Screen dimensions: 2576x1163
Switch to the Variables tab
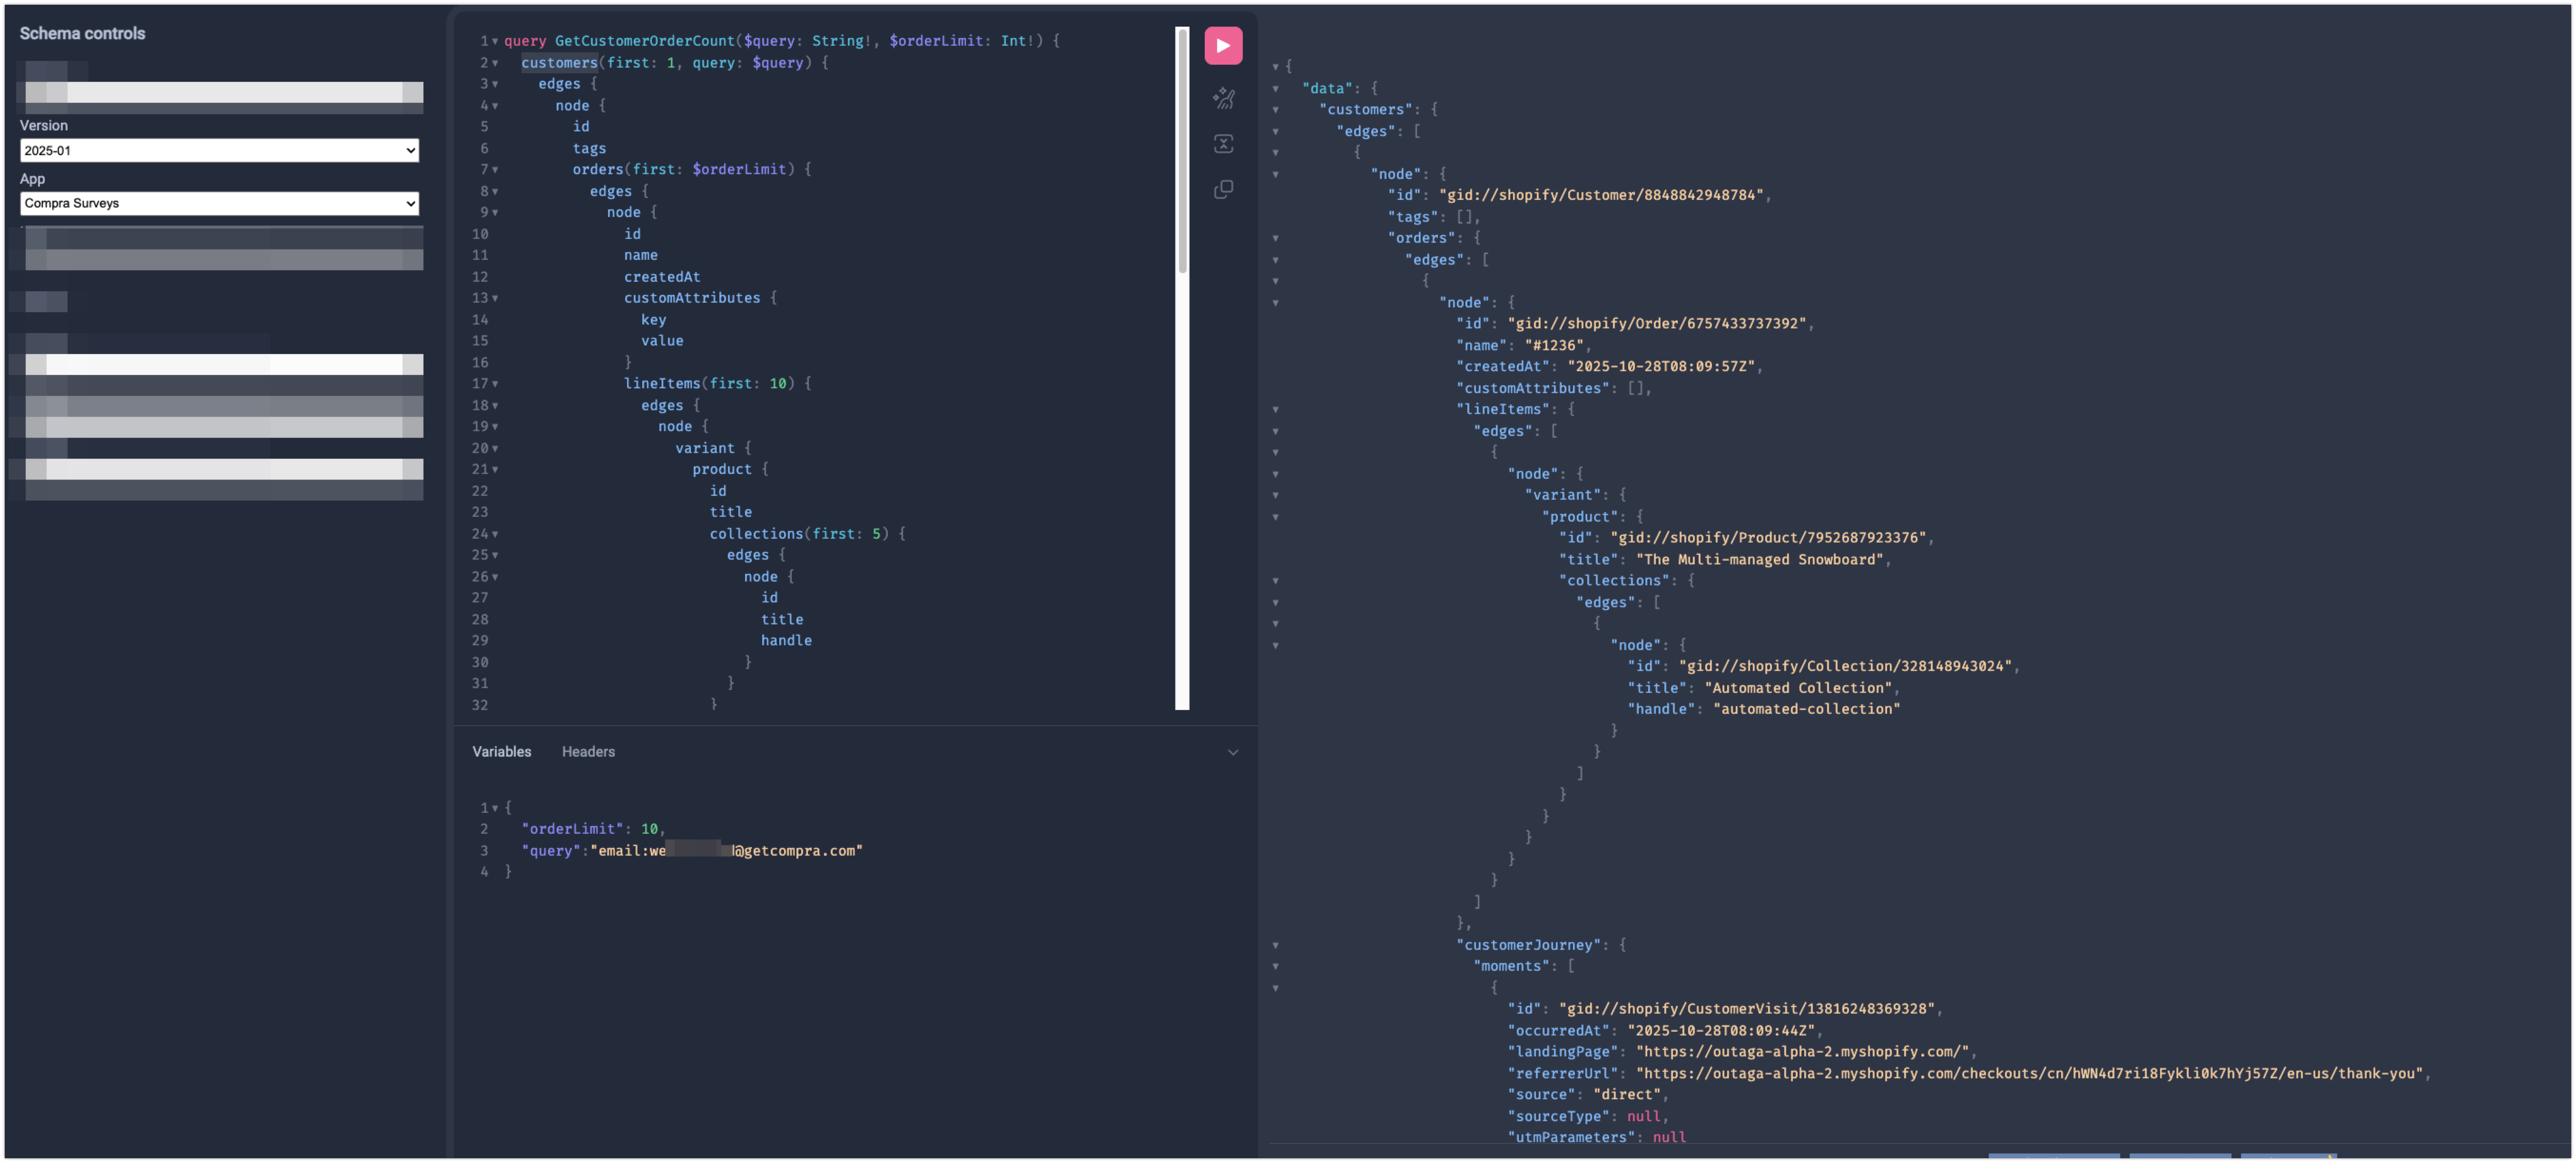click(501, 752)
